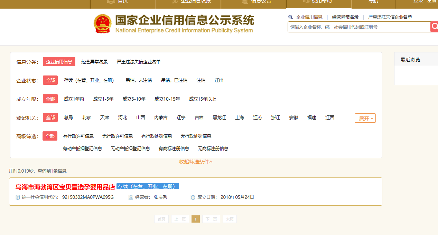Filter by 成立1-5年
Screen dimensions: 438x235
[103, 99]
